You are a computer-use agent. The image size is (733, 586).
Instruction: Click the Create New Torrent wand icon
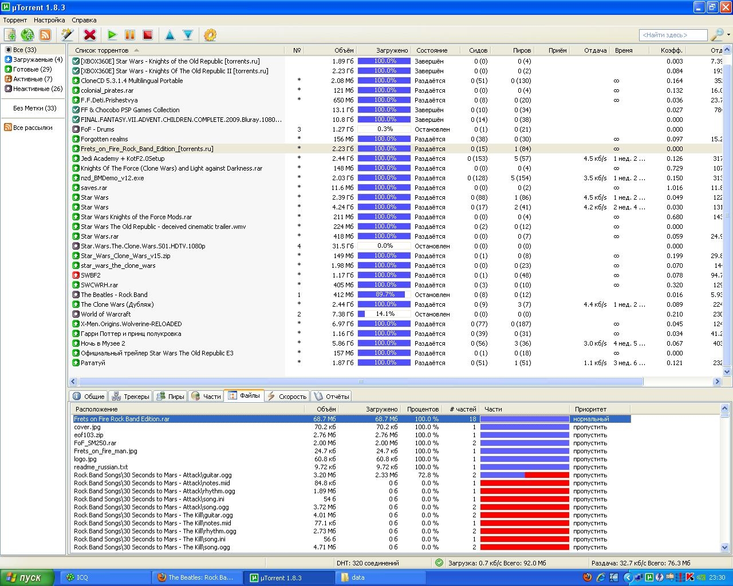tap(68, 35)
